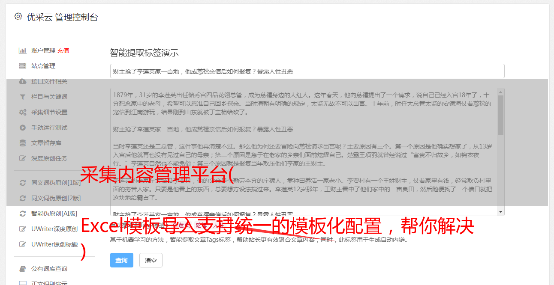Click into the article title input field

tap(307, 71)
